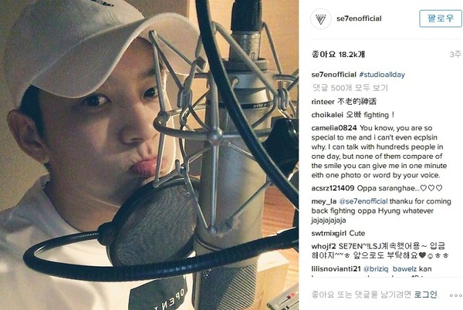
Task: Open commenter whojf2's profile
Action: click(x=323, y=246)
